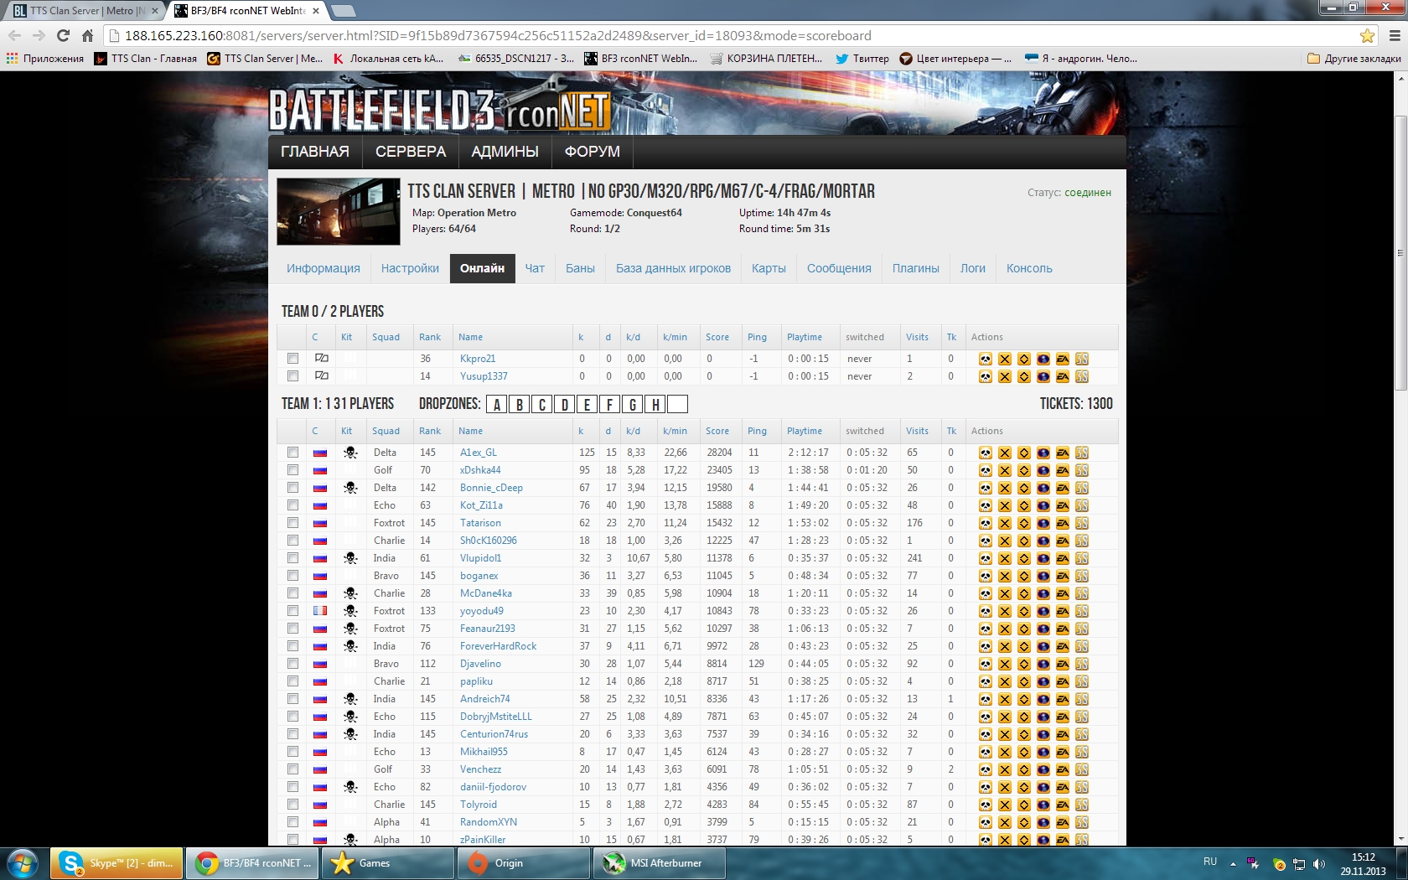
Task: Click the X kick icon for Sh0cK160296
Action: pyautogui.click(x=1005, y=541)
